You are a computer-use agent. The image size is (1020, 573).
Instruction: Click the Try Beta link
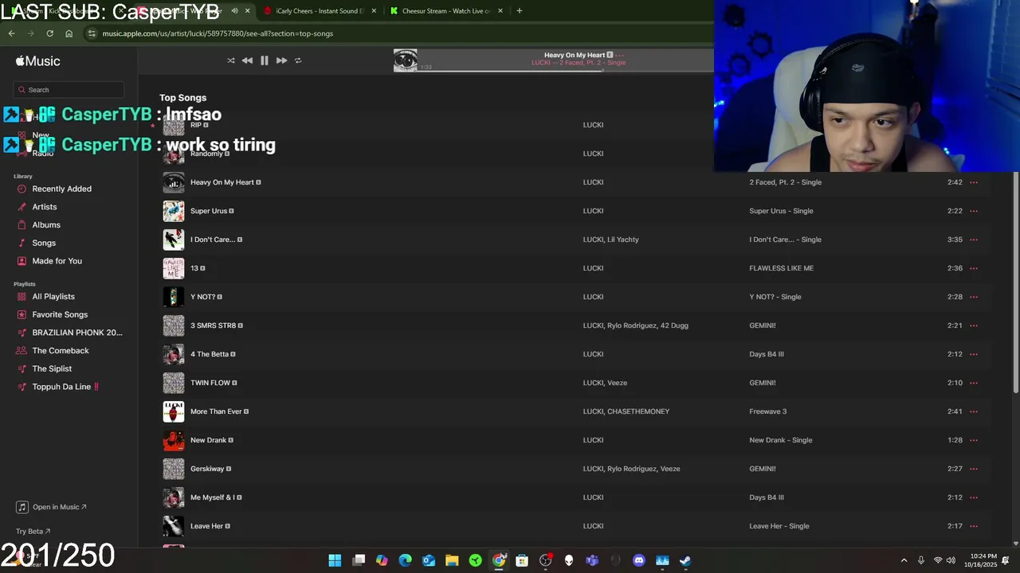click(33, 532)
